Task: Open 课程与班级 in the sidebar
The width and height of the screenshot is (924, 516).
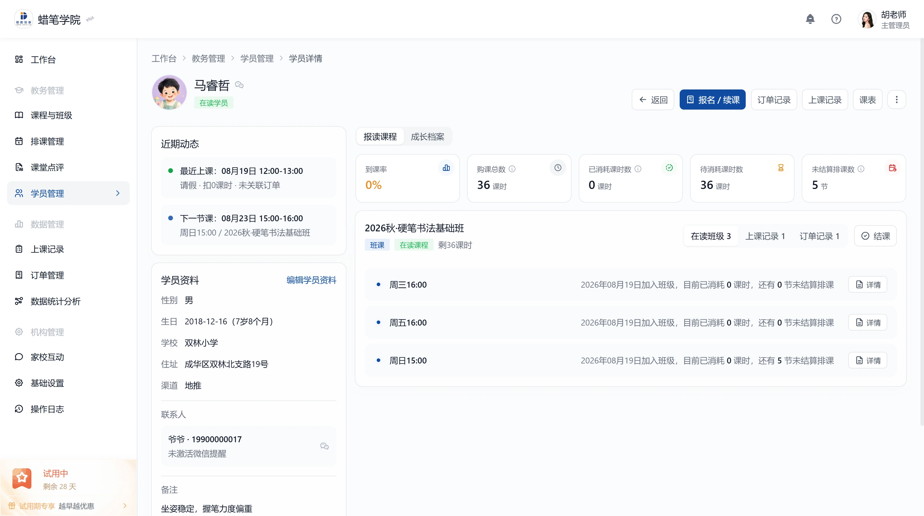Action: (x=68, y=115)
